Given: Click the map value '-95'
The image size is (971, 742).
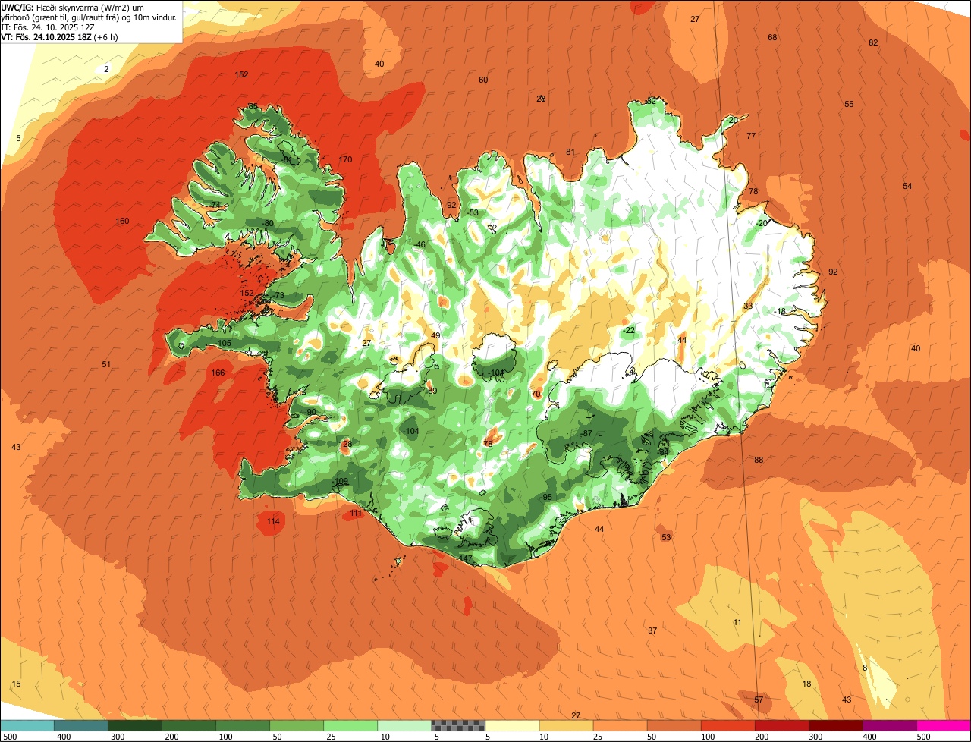Looking at the screenshot, I should pyautogui.click(x=546, y=497).
